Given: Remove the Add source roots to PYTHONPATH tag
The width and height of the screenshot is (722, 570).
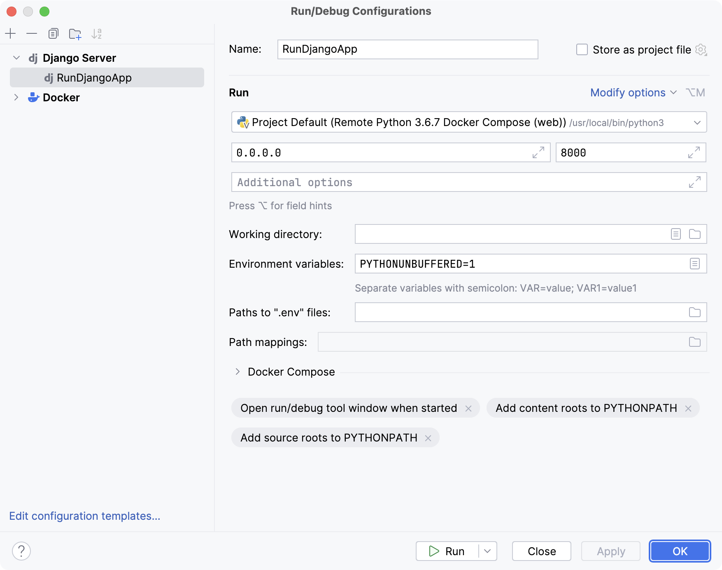Looking at the screenshot, I should (x=429, y=438).
